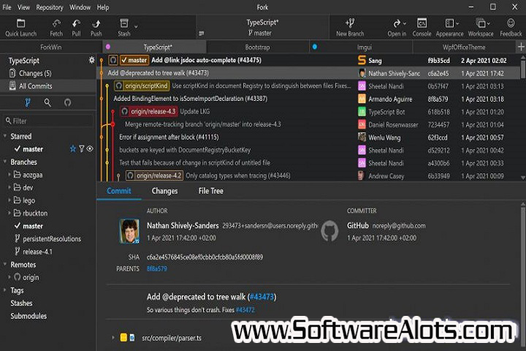Click the master branch label on top commit
Image resolution: width=526 pixels, height=351 pixels.
click(134, 60)
